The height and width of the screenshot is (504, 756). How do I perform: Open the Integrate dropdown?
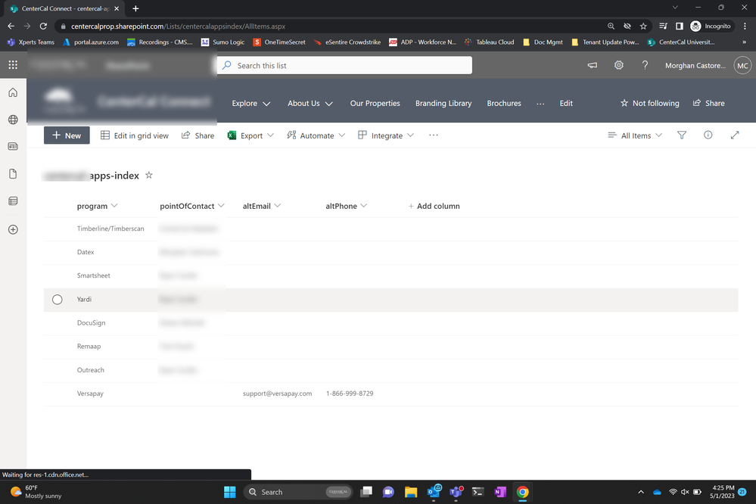click(x=386, y=135)
